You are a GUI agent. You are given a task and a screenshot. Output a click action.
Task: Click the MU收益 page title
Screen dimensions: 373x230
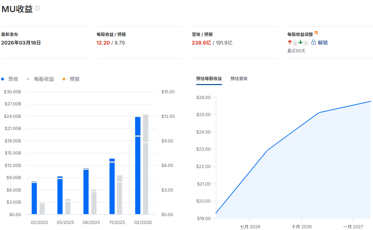[x=17, y=9]
